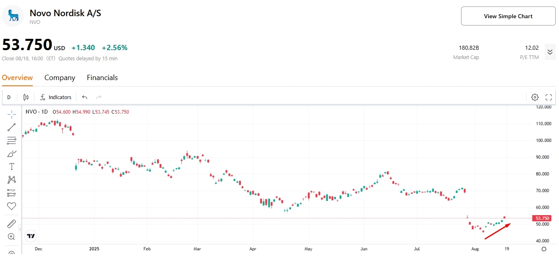Expand the key stats chevron
This screenshot has width=559, height=256.
pyautogui.click(x=550, y=52)
